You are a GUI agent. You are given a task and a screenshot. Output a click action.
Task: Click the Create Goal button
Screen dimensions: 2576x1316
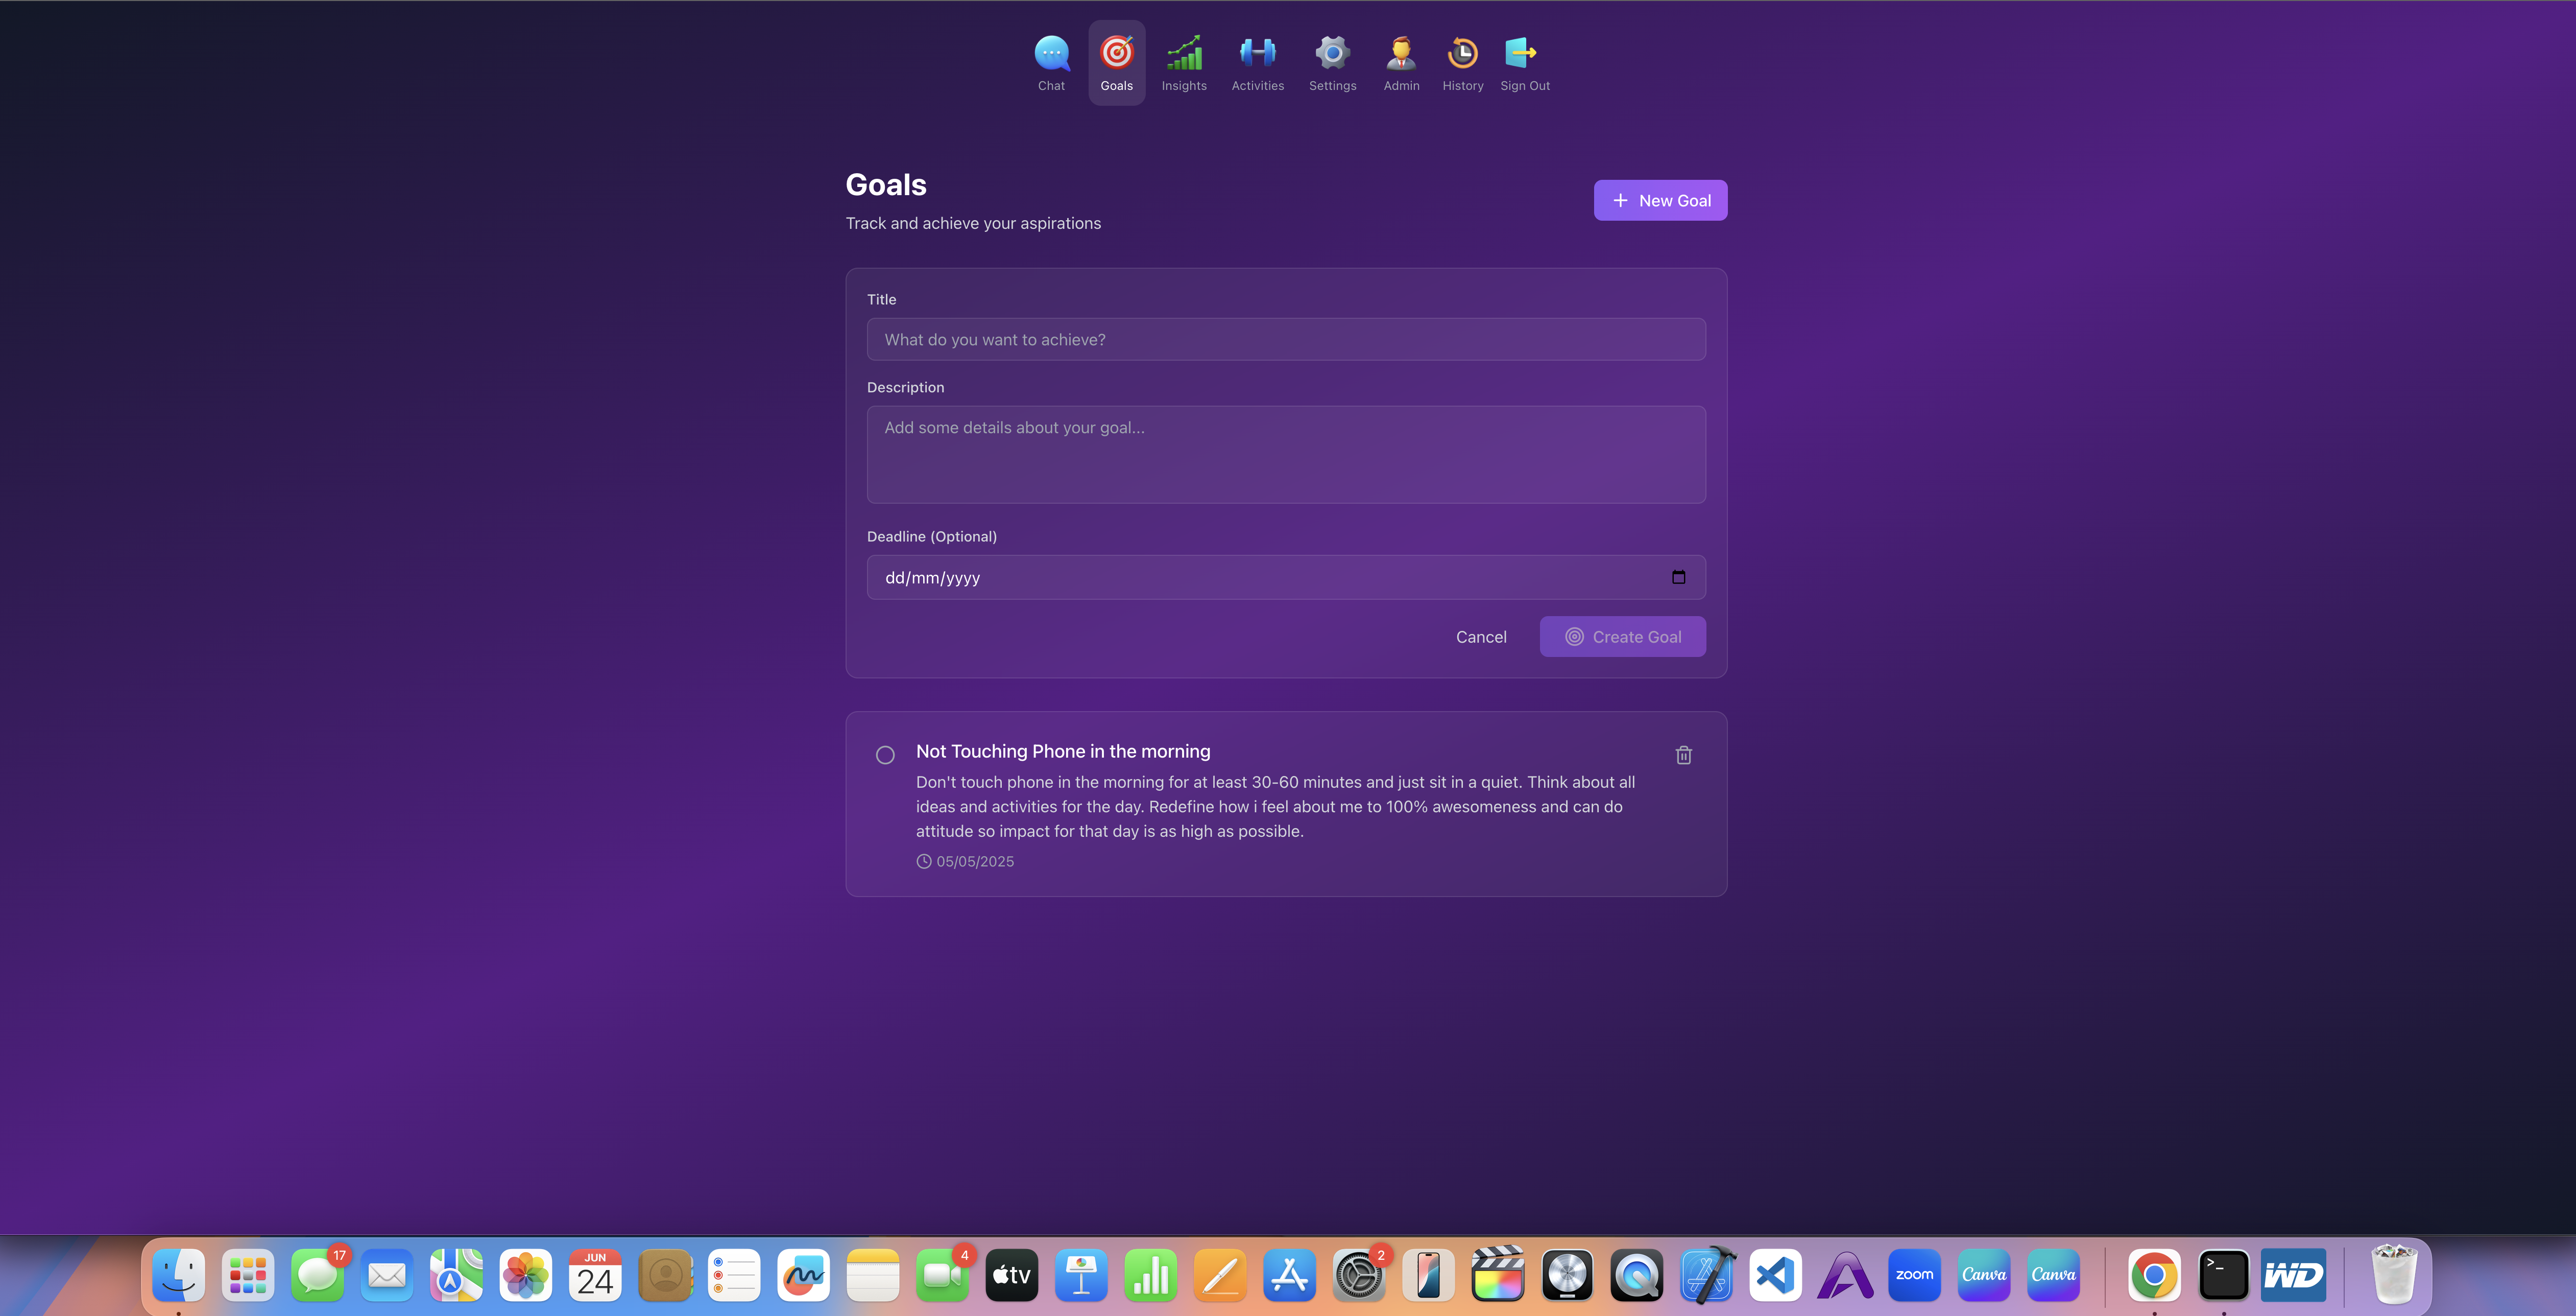tap(1622, 637)
